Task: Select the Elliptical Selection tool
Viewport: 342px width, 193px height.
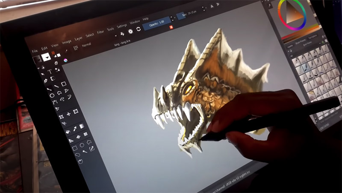Action: coord(82,145)
